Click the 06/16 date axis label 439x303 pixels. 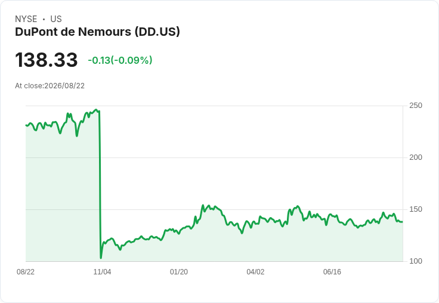[x=332, y=271]
